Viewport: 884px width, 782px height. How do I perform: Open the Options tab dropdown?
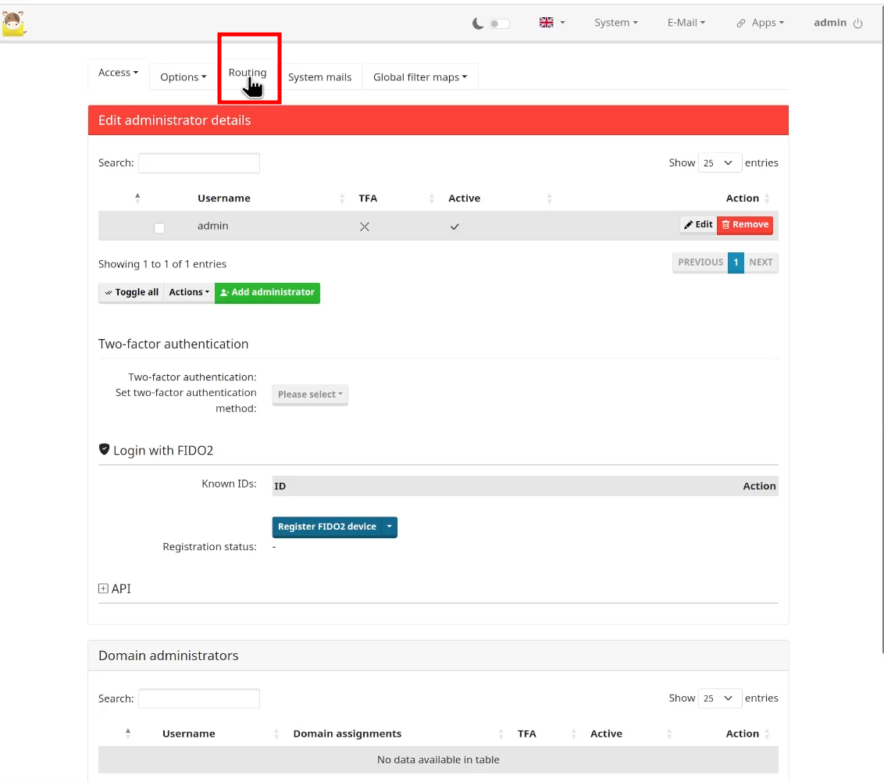pyautogui.click(x=184, y=77)
